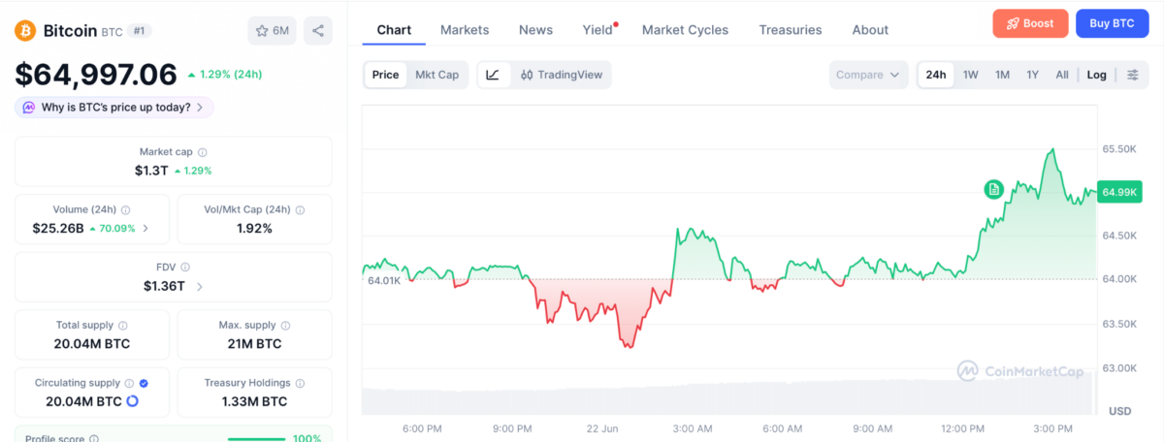
Task: Click the Bitcoin logo icon
Action: tap(25, 31)
